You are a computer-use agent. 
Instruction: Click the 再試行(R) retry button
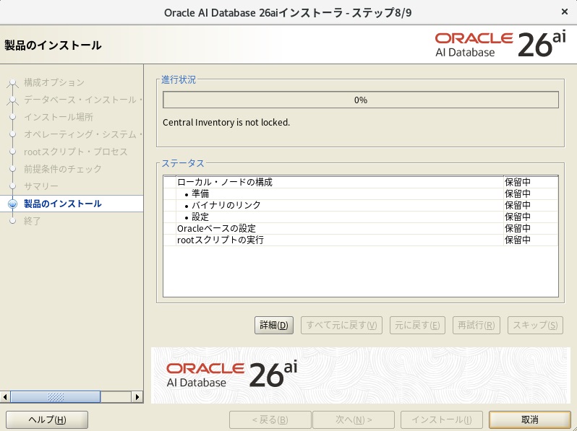(x=476, y=325)
